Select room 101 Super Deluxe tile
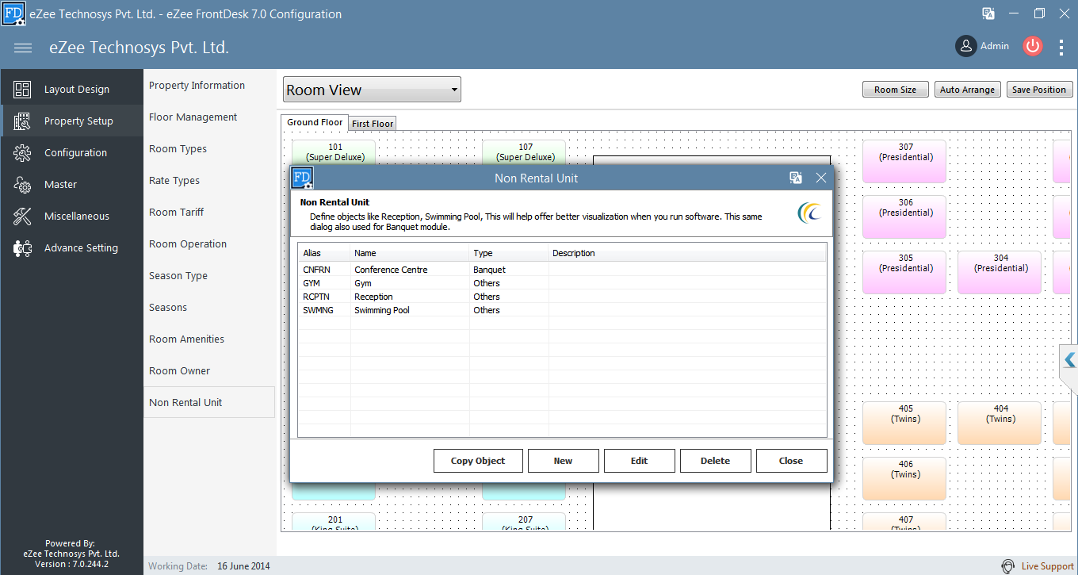The image size is (1078, 575). pos(334,151)
